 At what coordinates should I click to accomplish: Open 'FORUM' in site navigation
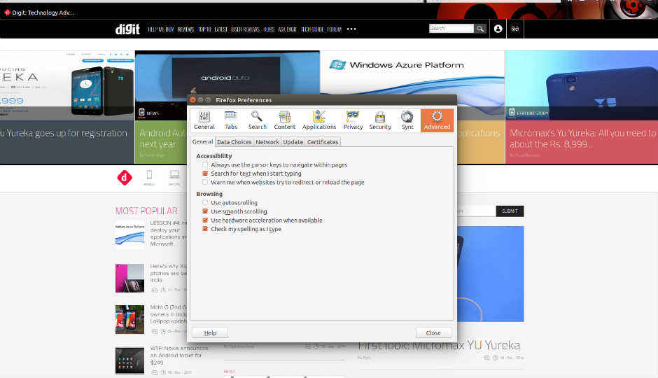pyautogui.click(x=334, y=29)
